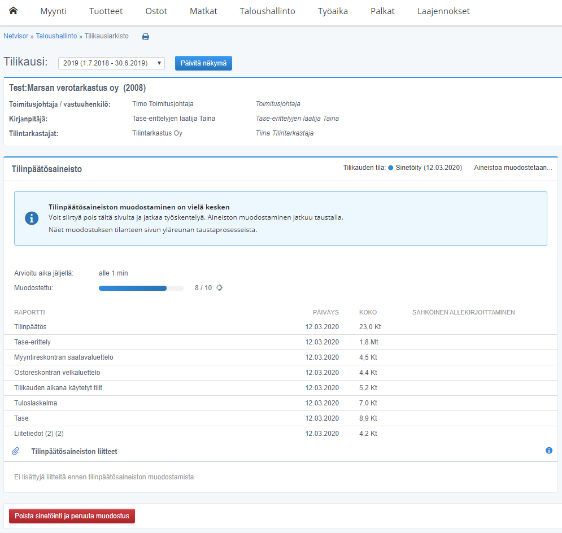Click the blue info icon in notice box
Image resolution: width=562 pixels, height=533 pixels.
pyautogui.click(x=32, y=219)
